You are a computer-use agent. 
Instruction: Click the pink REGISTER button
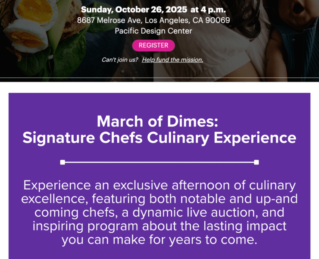153,45
